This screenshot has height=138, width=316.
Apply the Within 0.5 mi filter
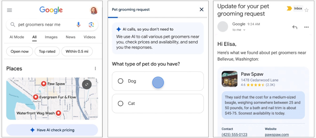click(77, 52)
